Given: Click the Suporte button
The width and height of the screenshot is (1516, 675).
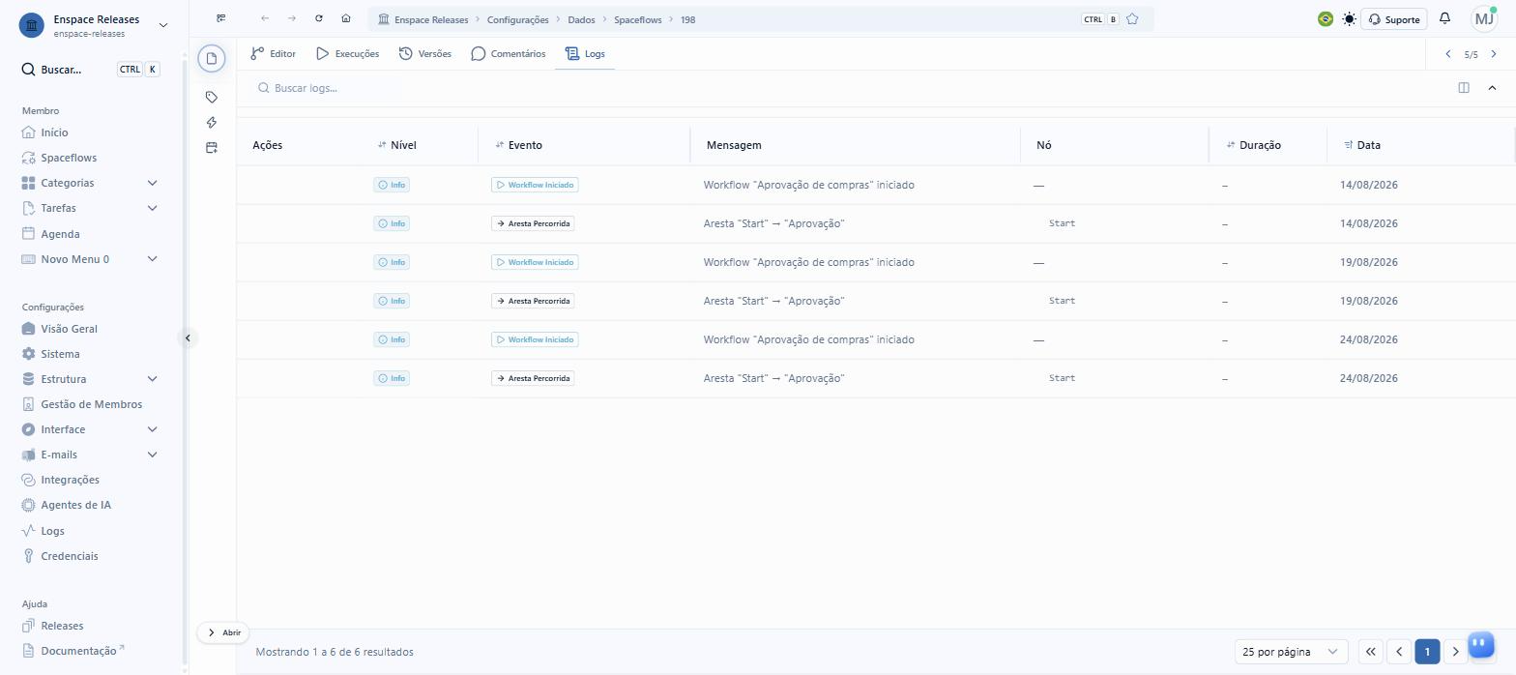Looking at the screenshot, I should pyautogui.click(x=1394, y=19).
